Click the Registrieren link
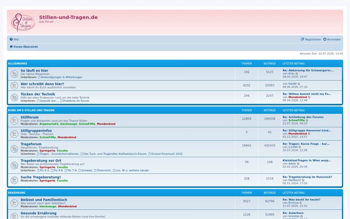The height and width of the screenshot is (219, 350). pos(311,39)
